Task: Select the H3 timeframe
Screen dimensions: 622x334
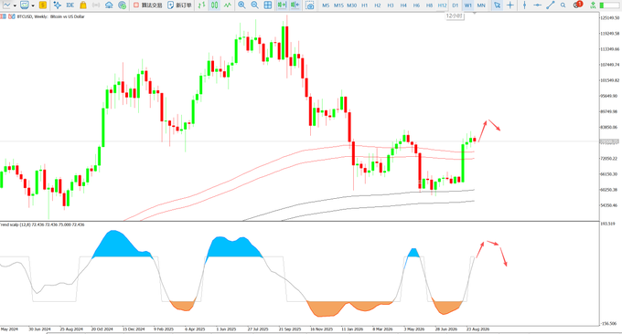Action: point(391,5)
